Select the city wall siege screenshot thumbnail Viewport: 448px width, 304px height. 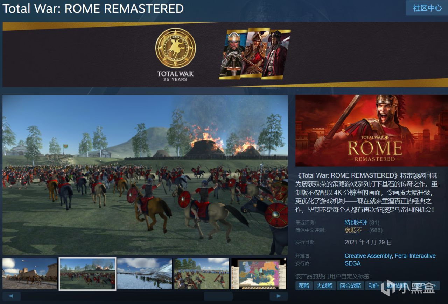[30, 274]
